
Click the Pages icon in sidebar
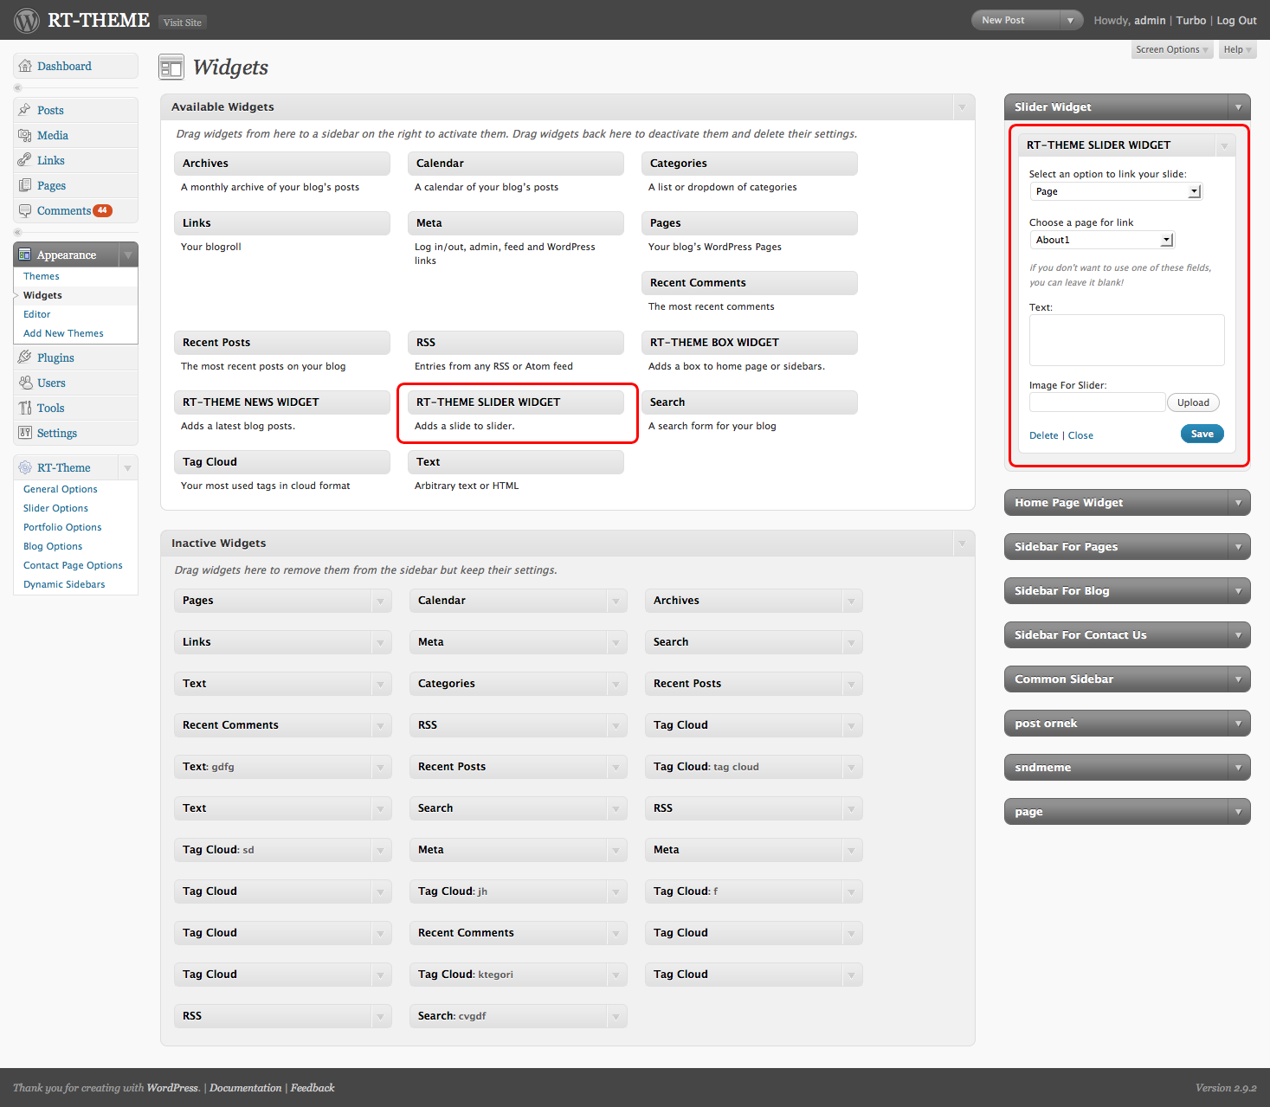coord(25,185)
